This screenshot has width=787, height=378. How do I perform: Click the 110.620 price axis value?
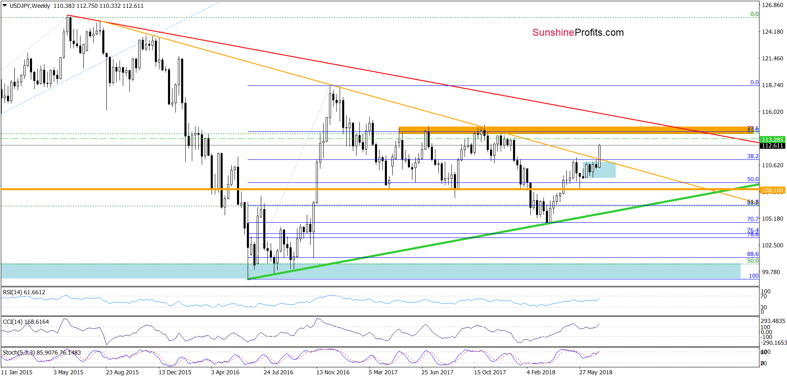point(773,165)
